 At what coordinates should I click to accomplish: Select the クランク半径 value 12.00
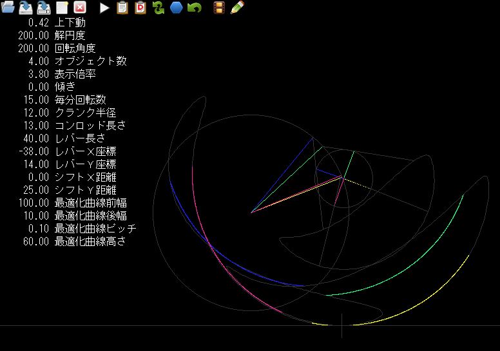click(36, 113)
